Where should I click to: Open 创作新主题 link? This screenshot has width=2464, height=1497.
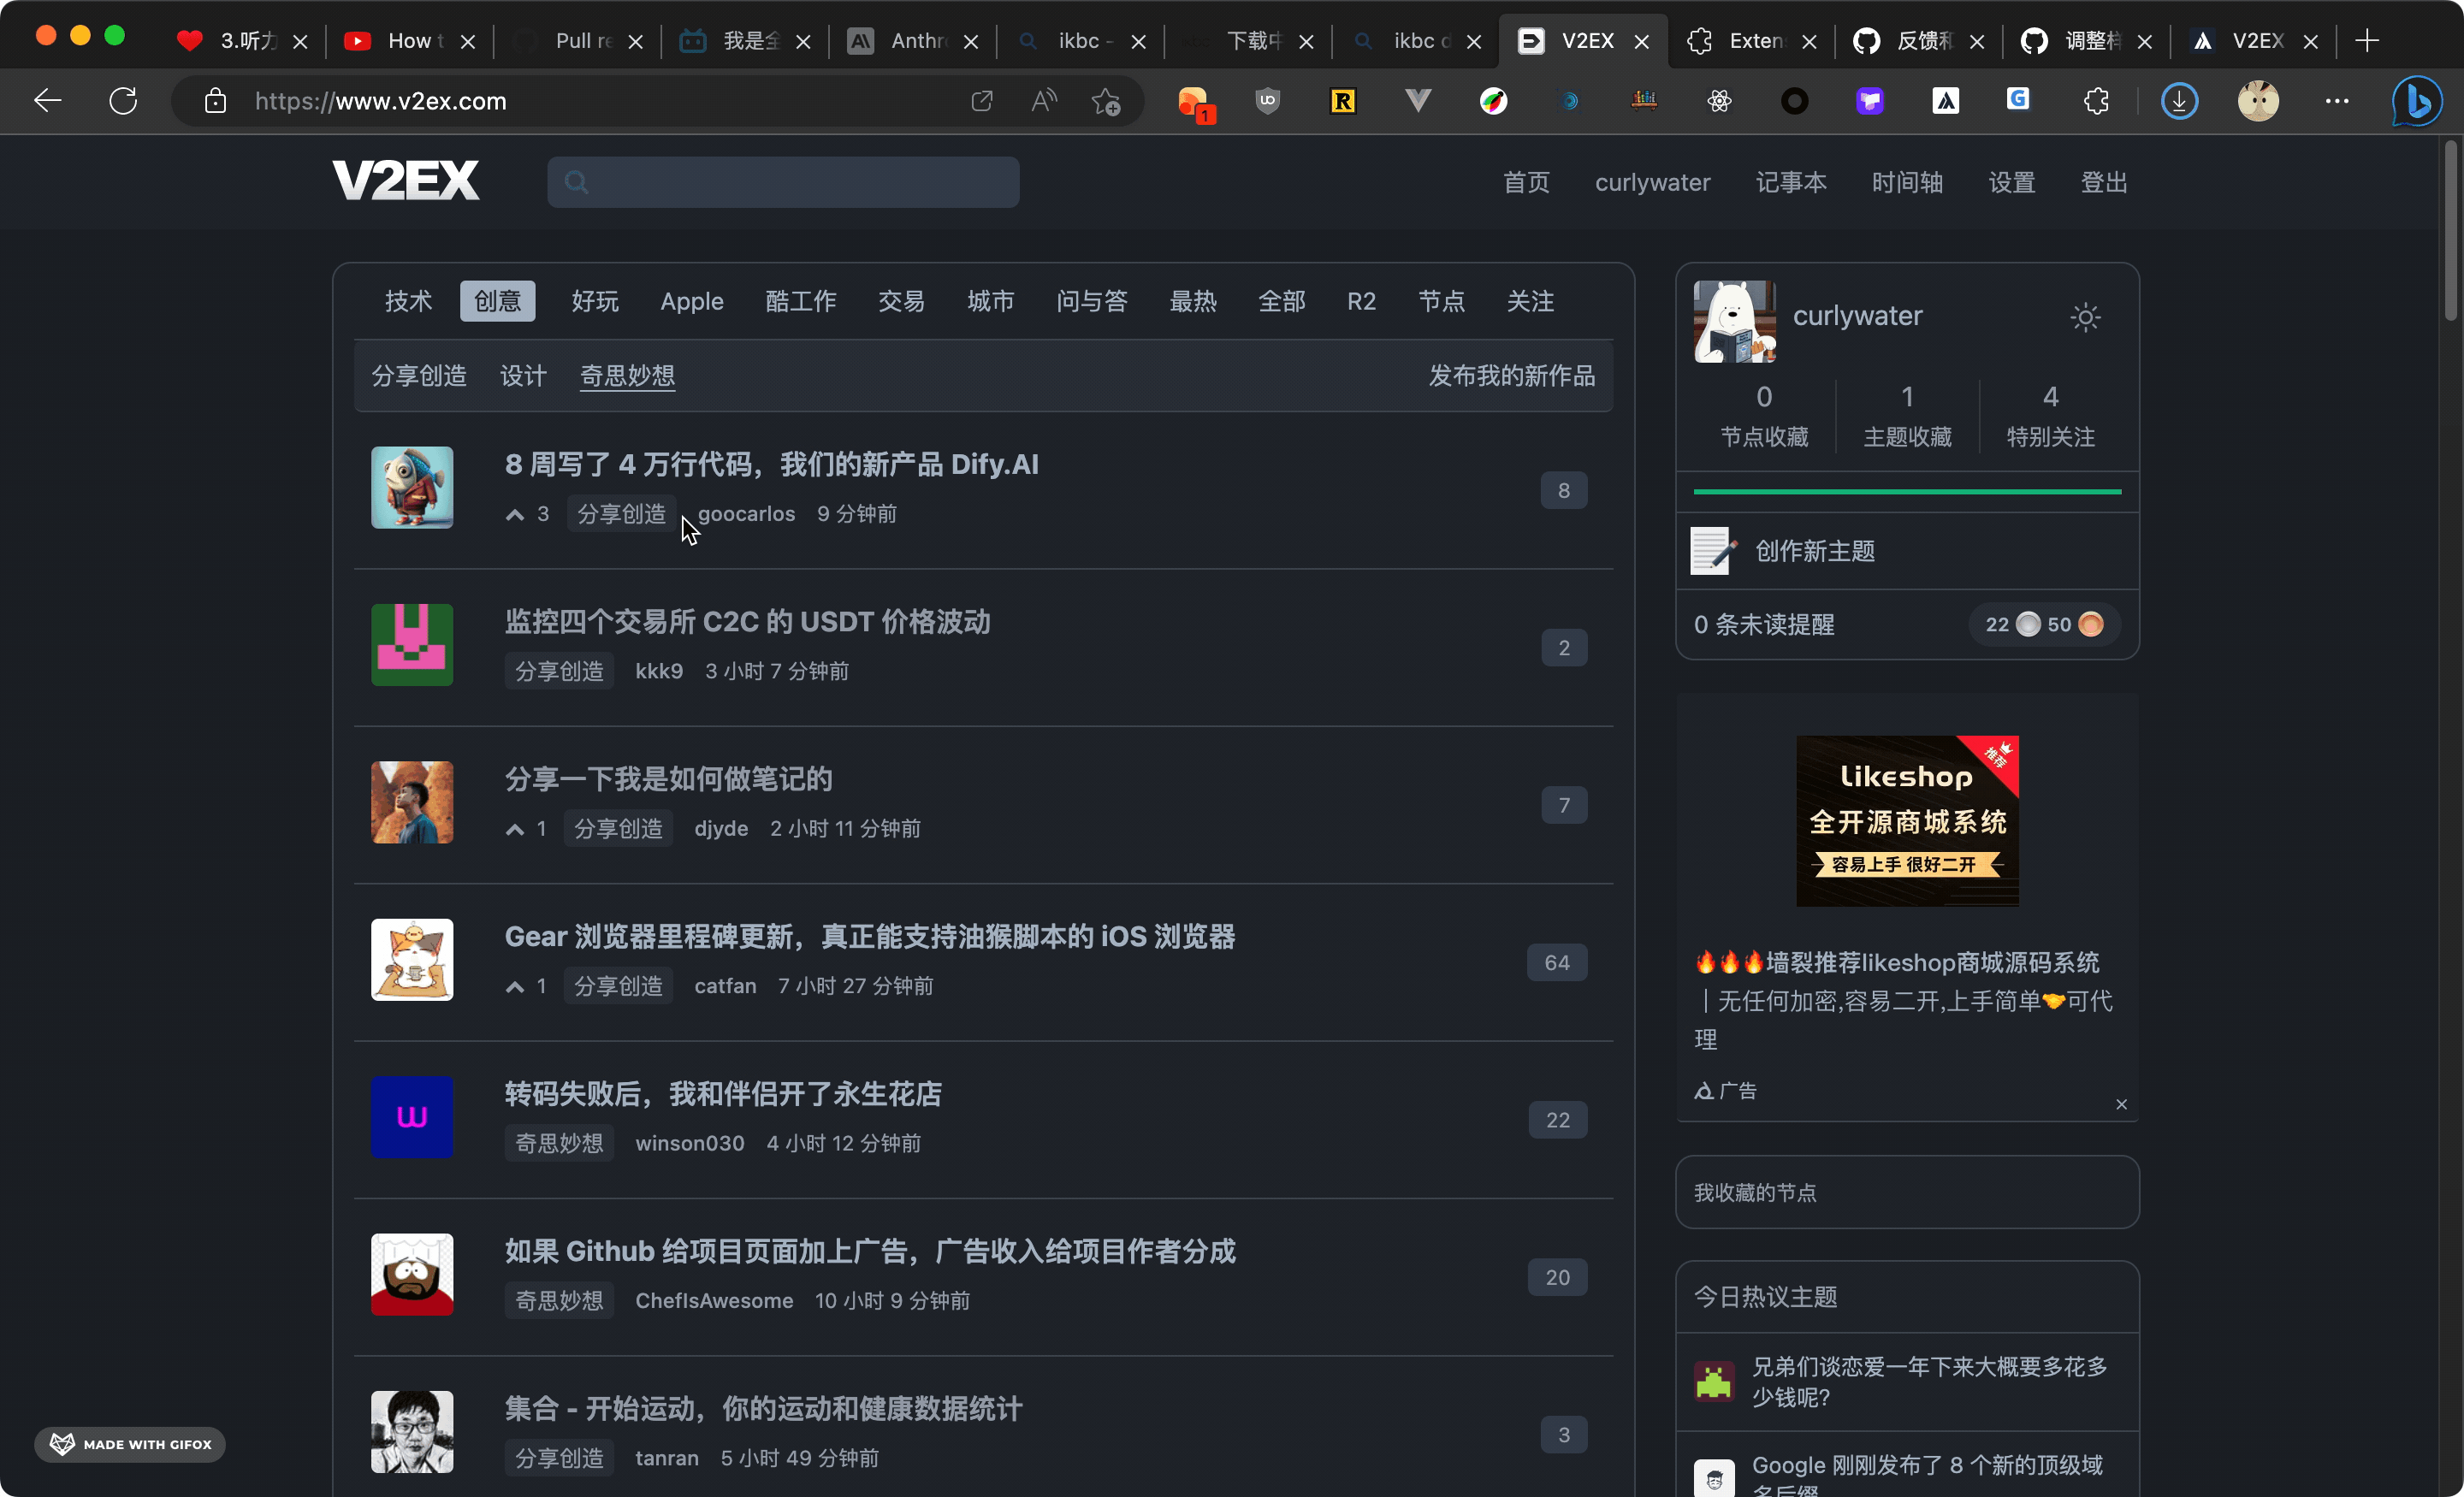tap(1814, 551)
